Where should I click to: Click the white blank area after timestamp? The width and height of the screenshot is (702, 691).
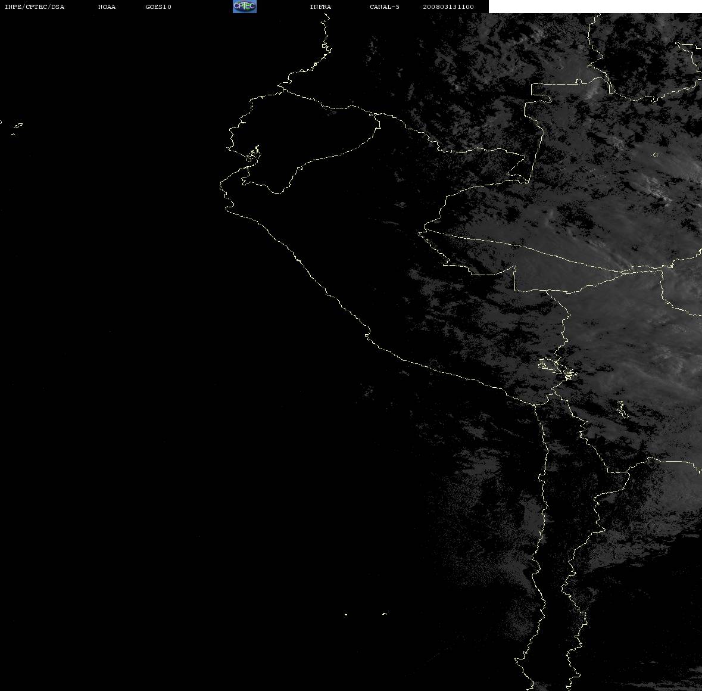click(595, 7)
